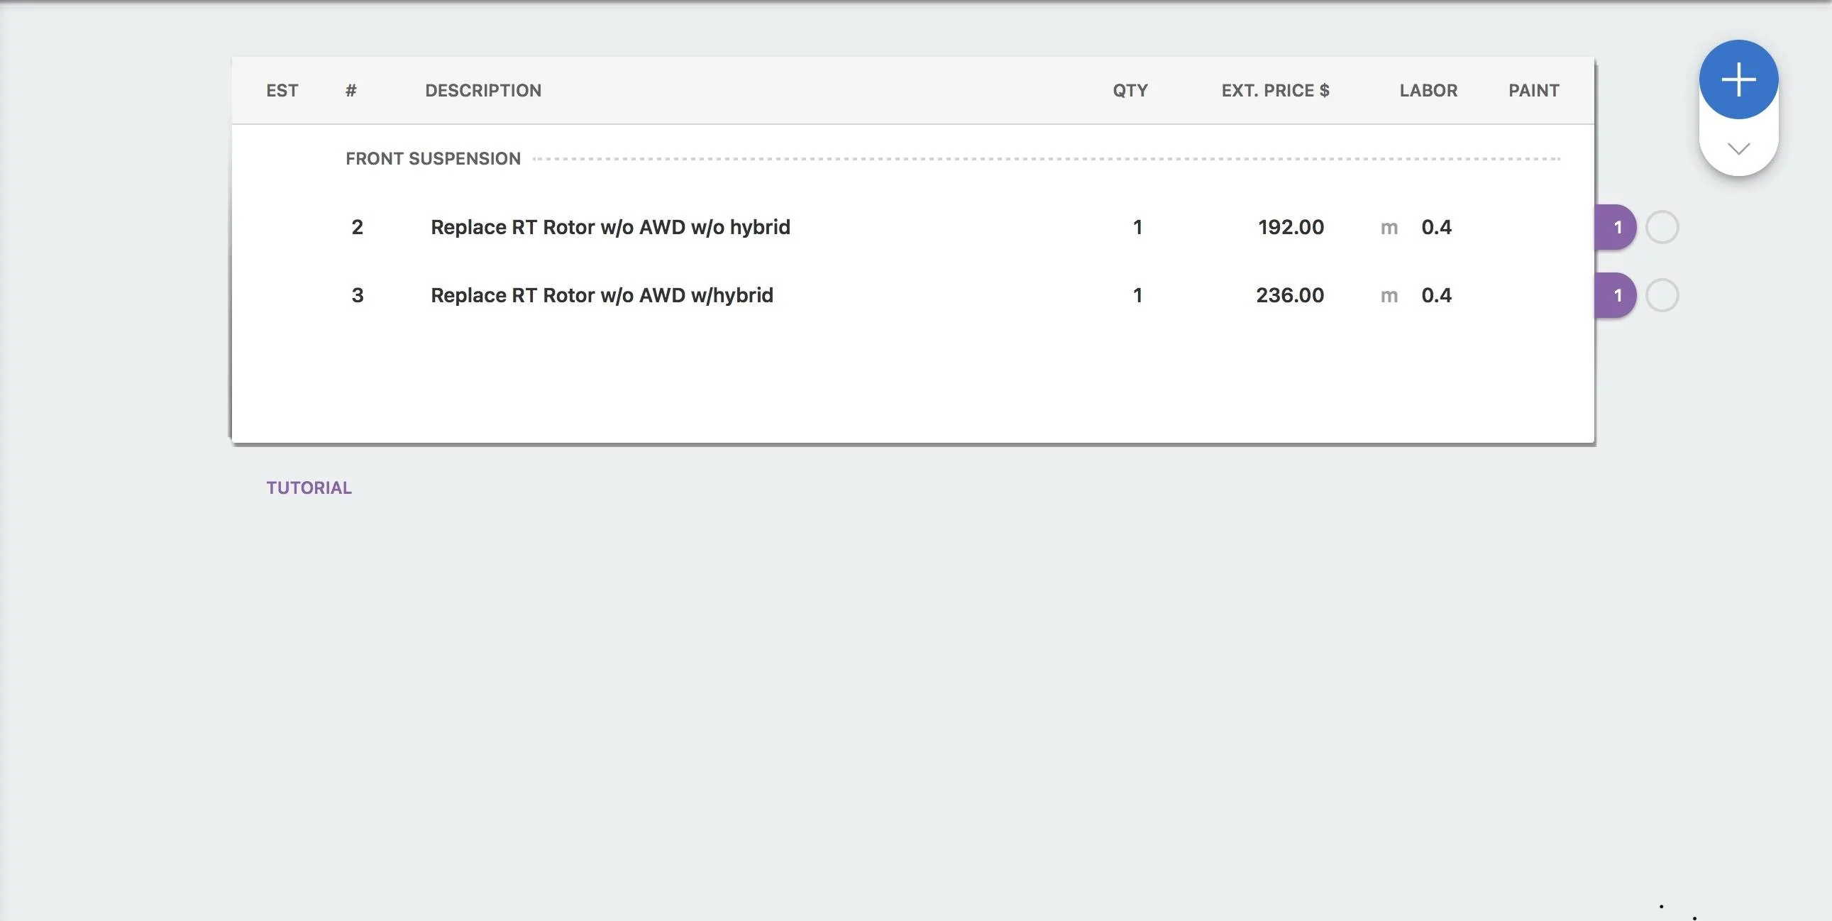Expand the chevron below the plus button
Screen dimensions: 1832x921
click(x=1738, y=148)
